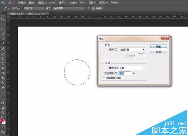Viewport: 188px width, 136px height.
Task: Open the blending Mode dropdown in Fill dialog
Action: pos(132,68)
